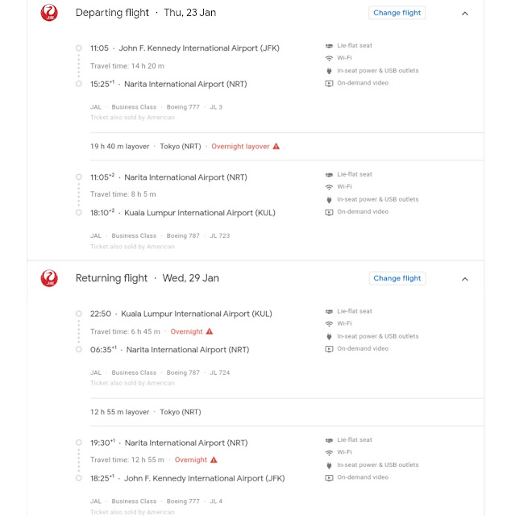This screenshot has width=511, height=516.
Task: Click the red Overnight layover warning icon
Action: (276, 146)
